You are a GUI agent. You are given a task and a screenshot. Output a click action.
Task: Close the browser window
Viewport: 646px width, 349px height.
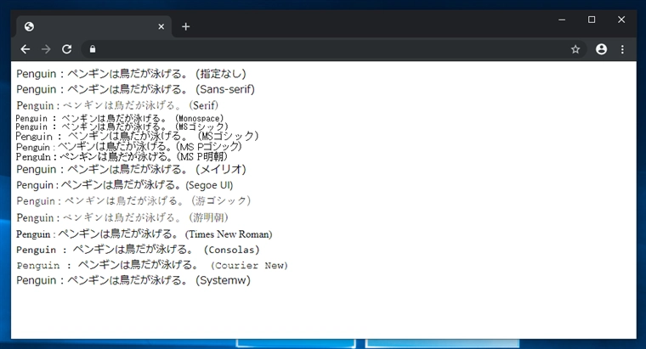(621, 20)
